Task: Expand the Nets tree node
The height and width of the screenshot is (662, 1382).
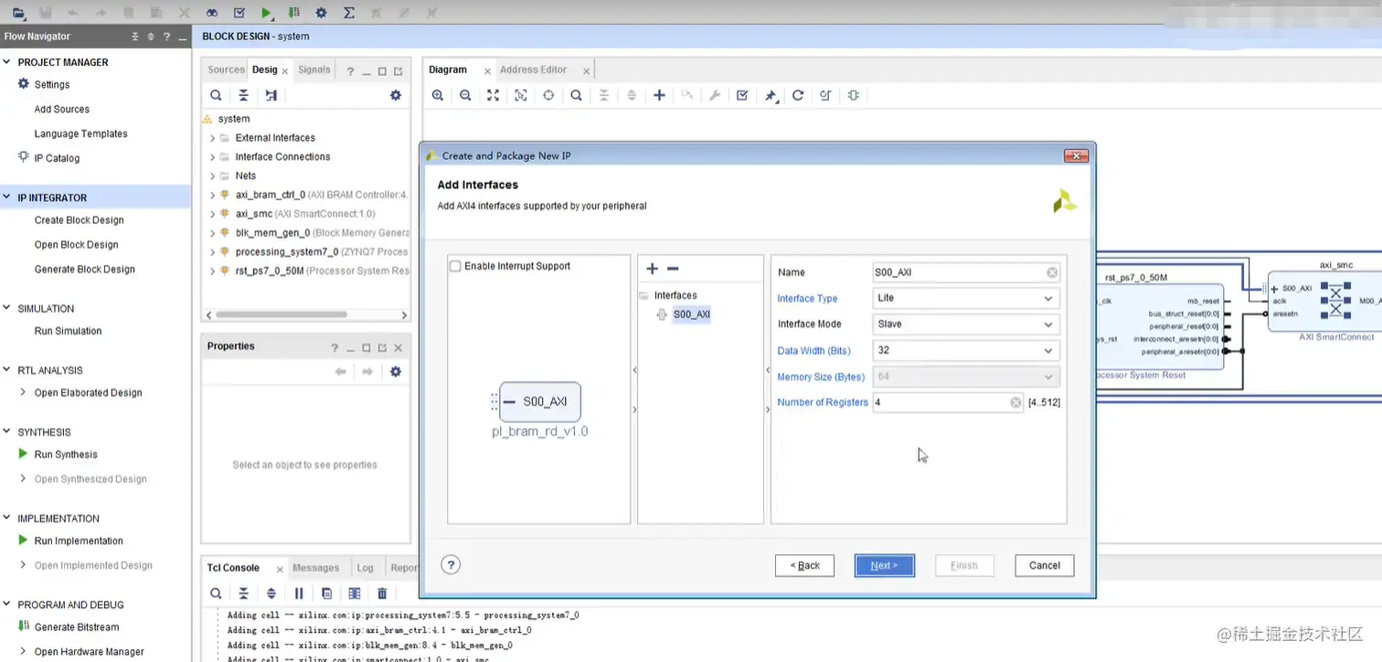Action: pyautogui.click(x=212, y=176)
